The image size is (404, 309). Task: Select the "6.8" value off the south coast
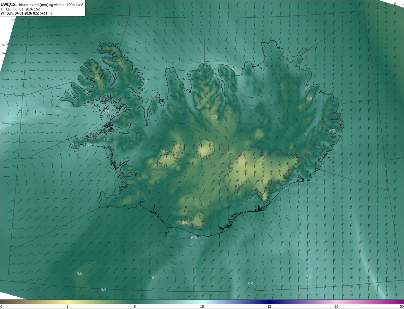[194, 238]
